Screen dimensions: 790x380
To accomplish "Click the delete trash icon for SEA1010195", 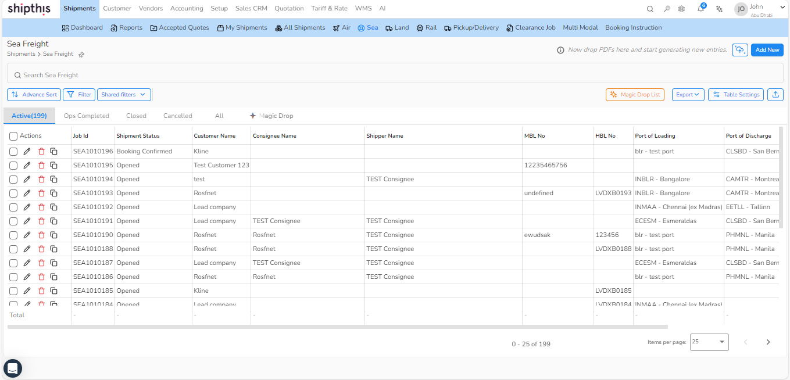I will (x=41, y=165).
